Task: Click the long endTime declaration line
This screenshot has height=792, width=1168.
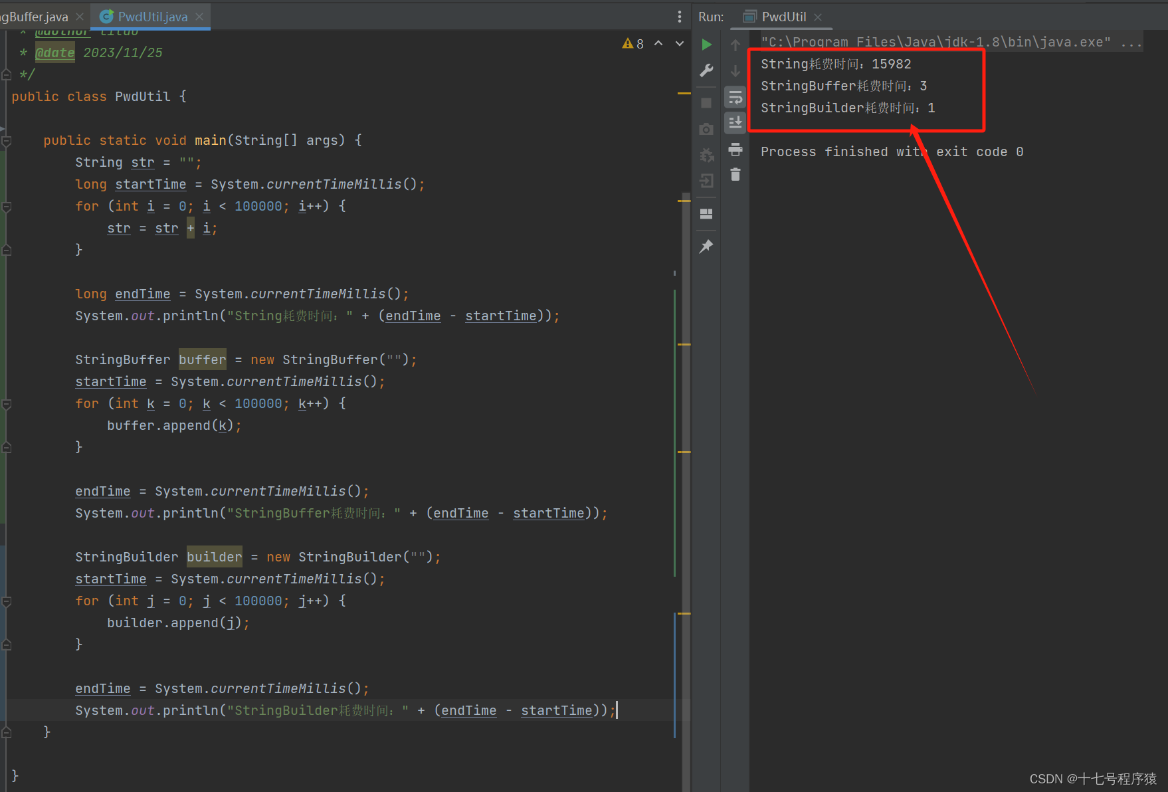Action: pos(242,294)
